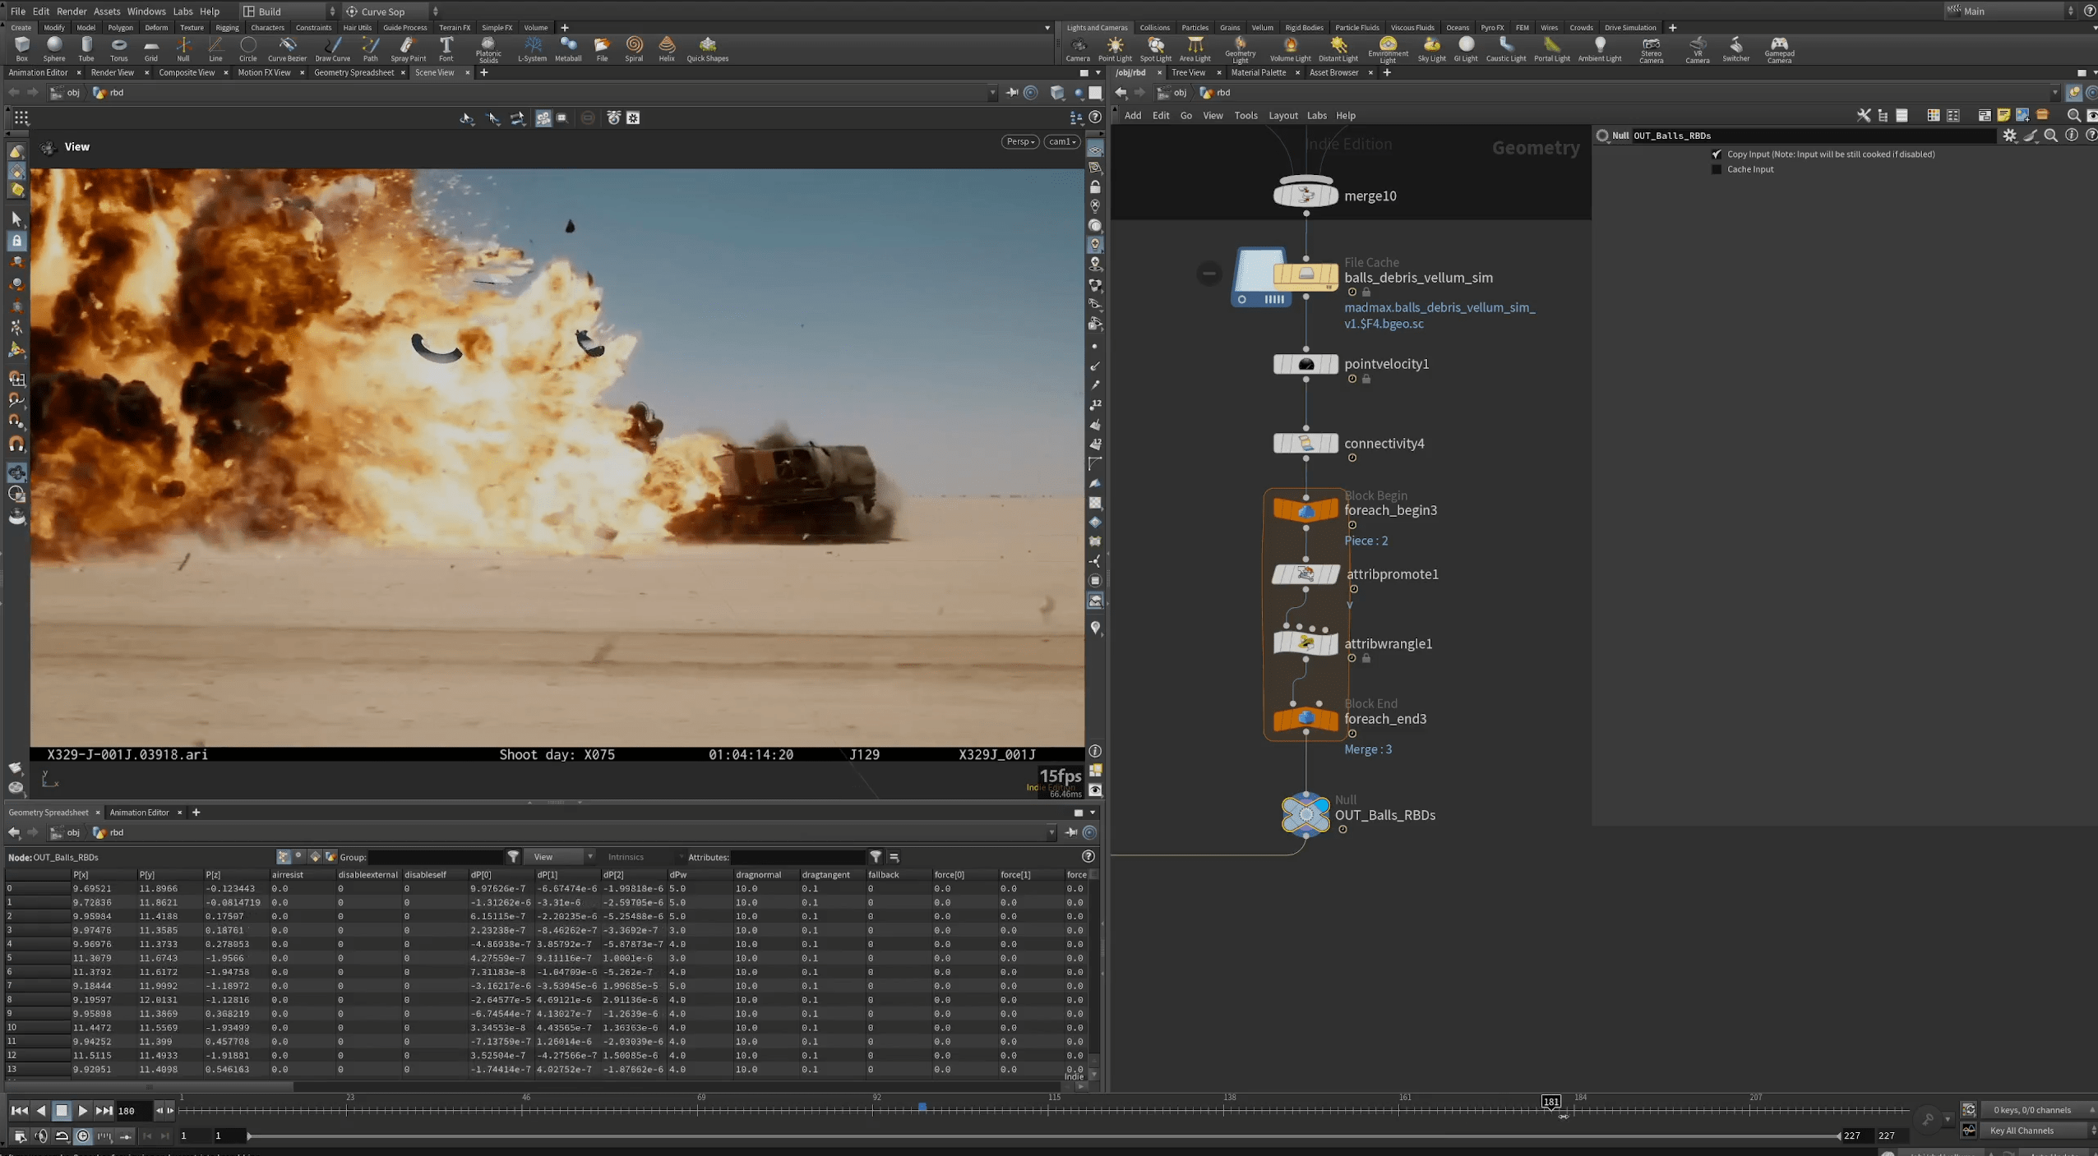
Task: Click the Metaball shelf tool
Action: coord(568,48)
